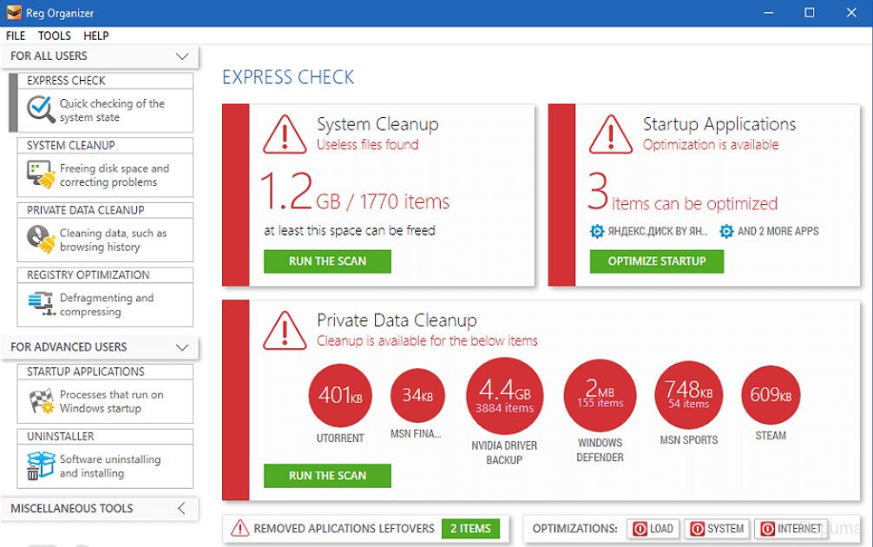Click the Express Check magnifier icon
Viewport: 873px width, 547px height.
pos(40,110)
